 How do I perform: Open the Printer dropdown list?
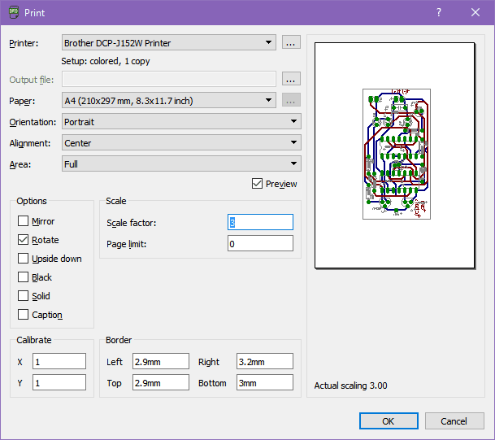click(169, 42)
